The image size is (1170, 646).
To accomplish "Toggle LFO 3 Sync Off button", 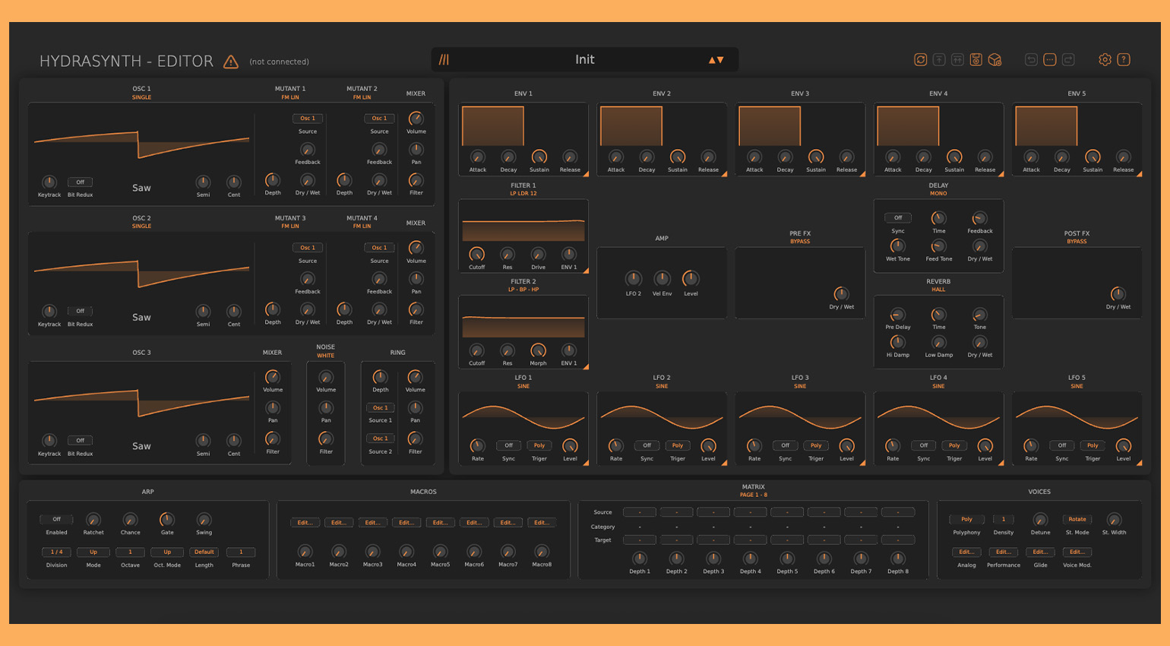I will point(785,445).
